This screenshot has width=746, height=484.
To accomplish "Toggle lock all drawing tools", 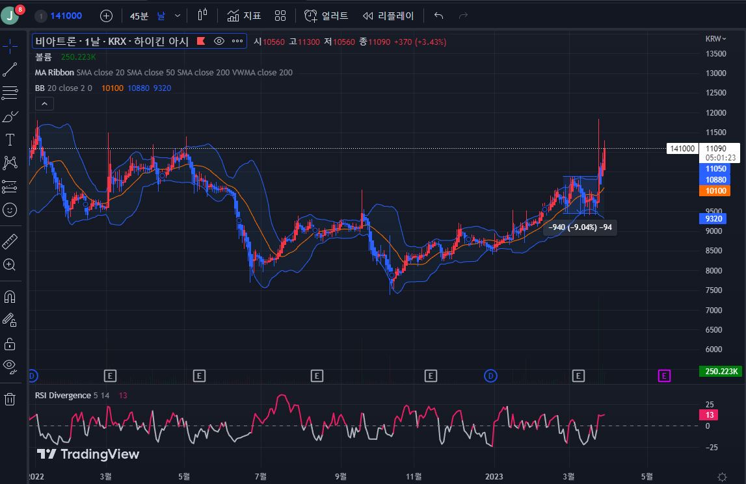I will coord(10,344).
